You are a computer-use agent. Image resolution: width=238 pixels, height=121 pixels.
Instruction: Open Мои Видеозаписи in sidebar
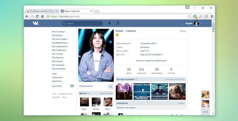(60, 43)
